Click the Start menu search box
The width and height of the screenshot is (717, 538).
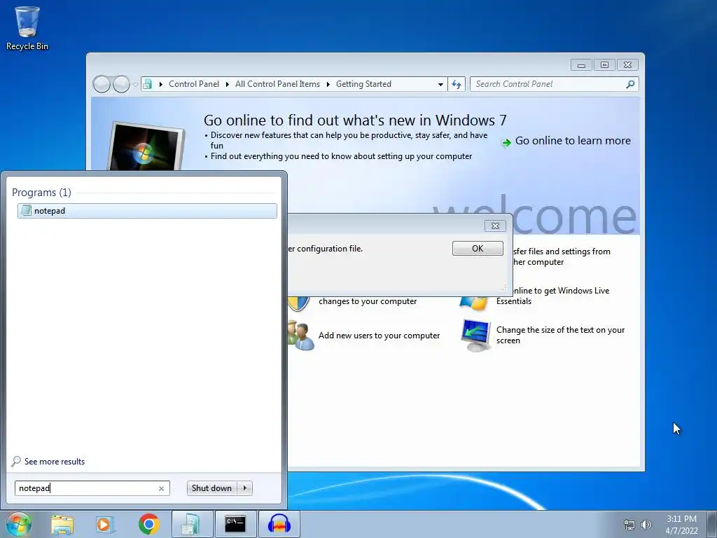(87, 488)
